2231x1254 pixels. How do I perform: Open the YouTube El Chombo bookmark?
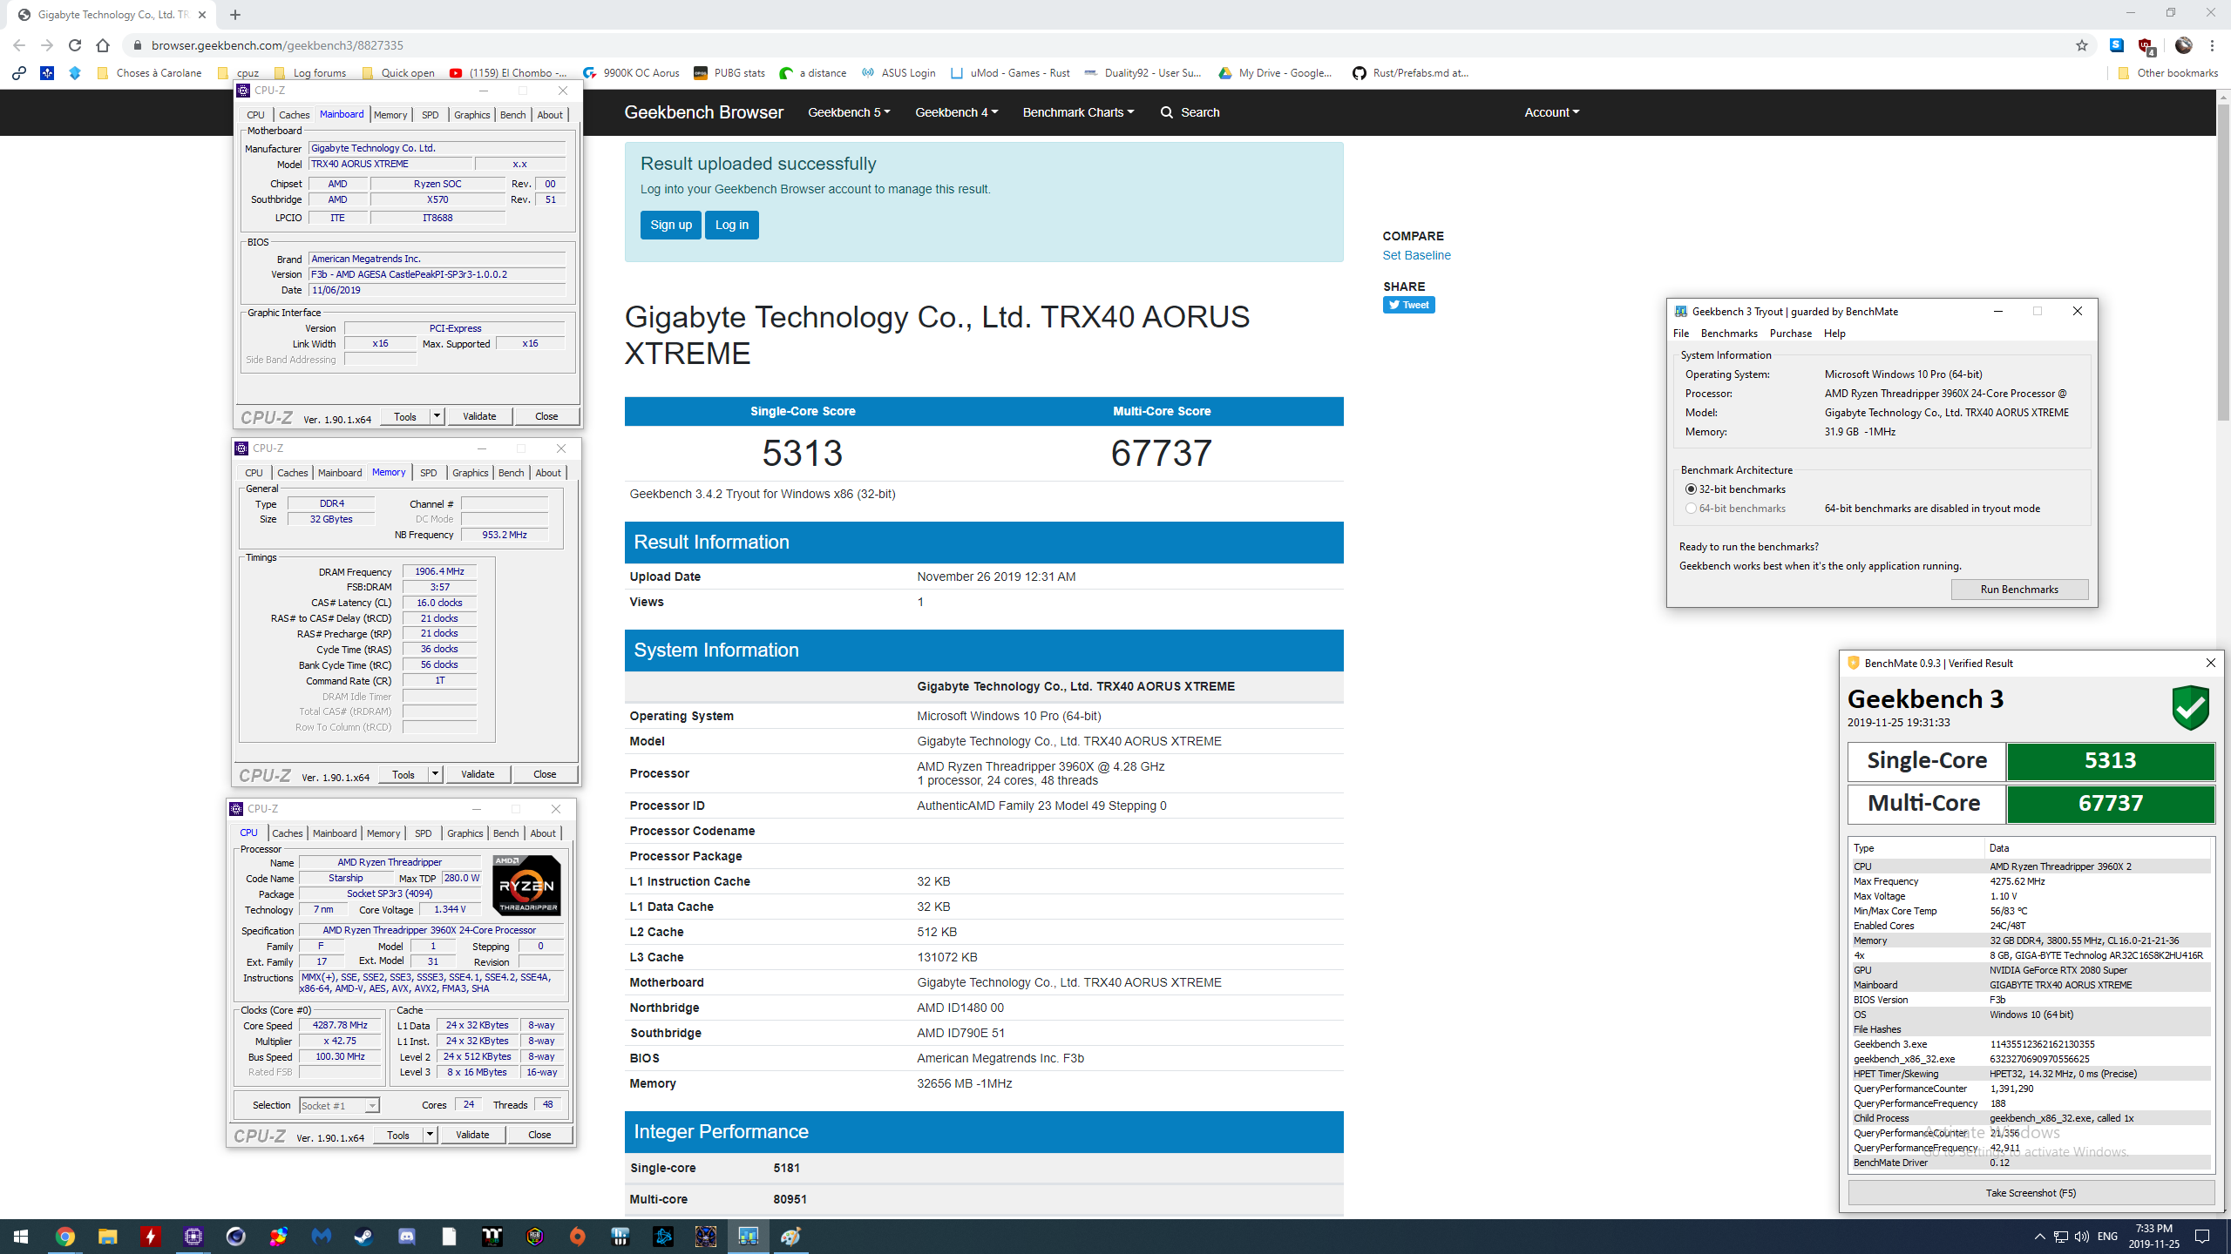coord(508,73)
